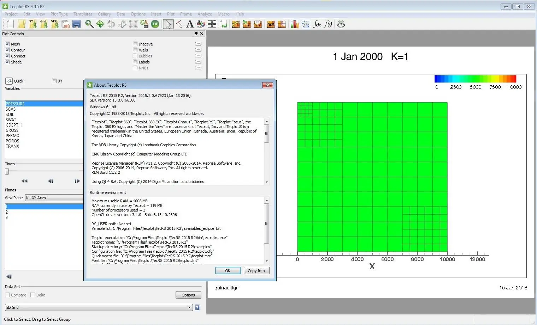Click the Times rewind button
The image size is (537, 325).
[24, 181]
